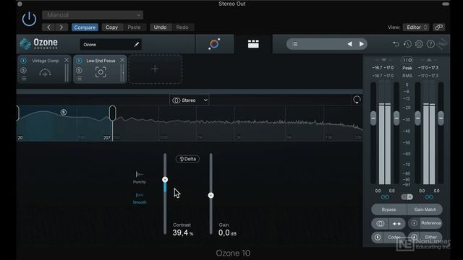Image resolution: width=463 pixels, height=260 pixels.
Task: Click the Paste button
Action: [134, 27]
